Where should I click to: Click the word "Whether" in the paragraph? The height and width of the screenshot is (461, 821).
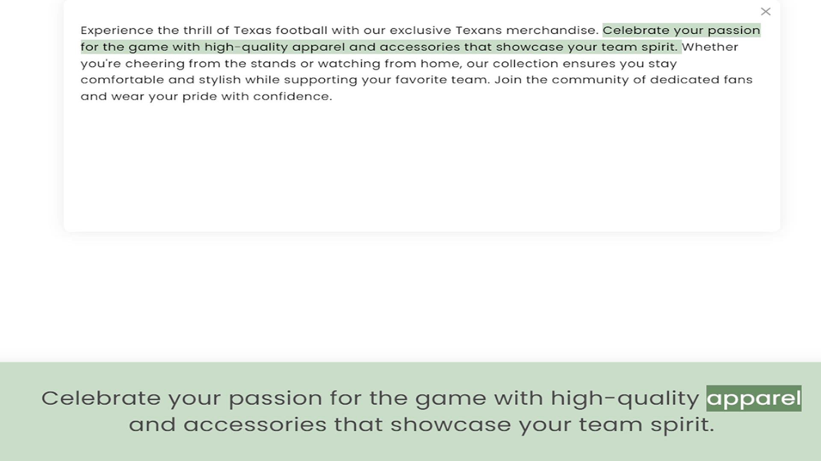pyautogui.click(x=710, y=47)
